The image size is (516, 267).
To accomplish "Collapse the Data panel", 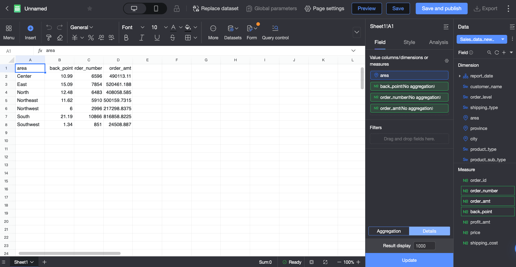I will (x=512, y=27).
